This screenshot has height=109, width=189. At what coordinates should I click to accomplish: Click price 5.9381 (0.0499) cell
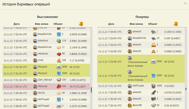[x=78, y=41]
